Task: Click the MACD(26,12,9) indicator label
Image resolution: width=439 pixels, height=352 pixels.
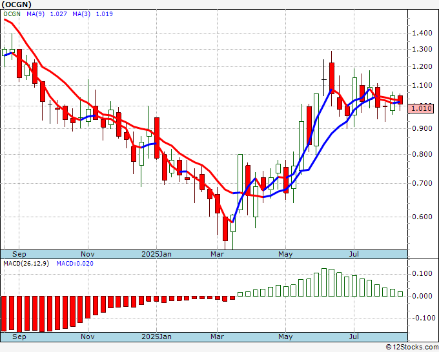Action: 26,264
